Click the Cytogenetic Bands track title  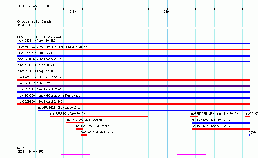click(34, 21)
